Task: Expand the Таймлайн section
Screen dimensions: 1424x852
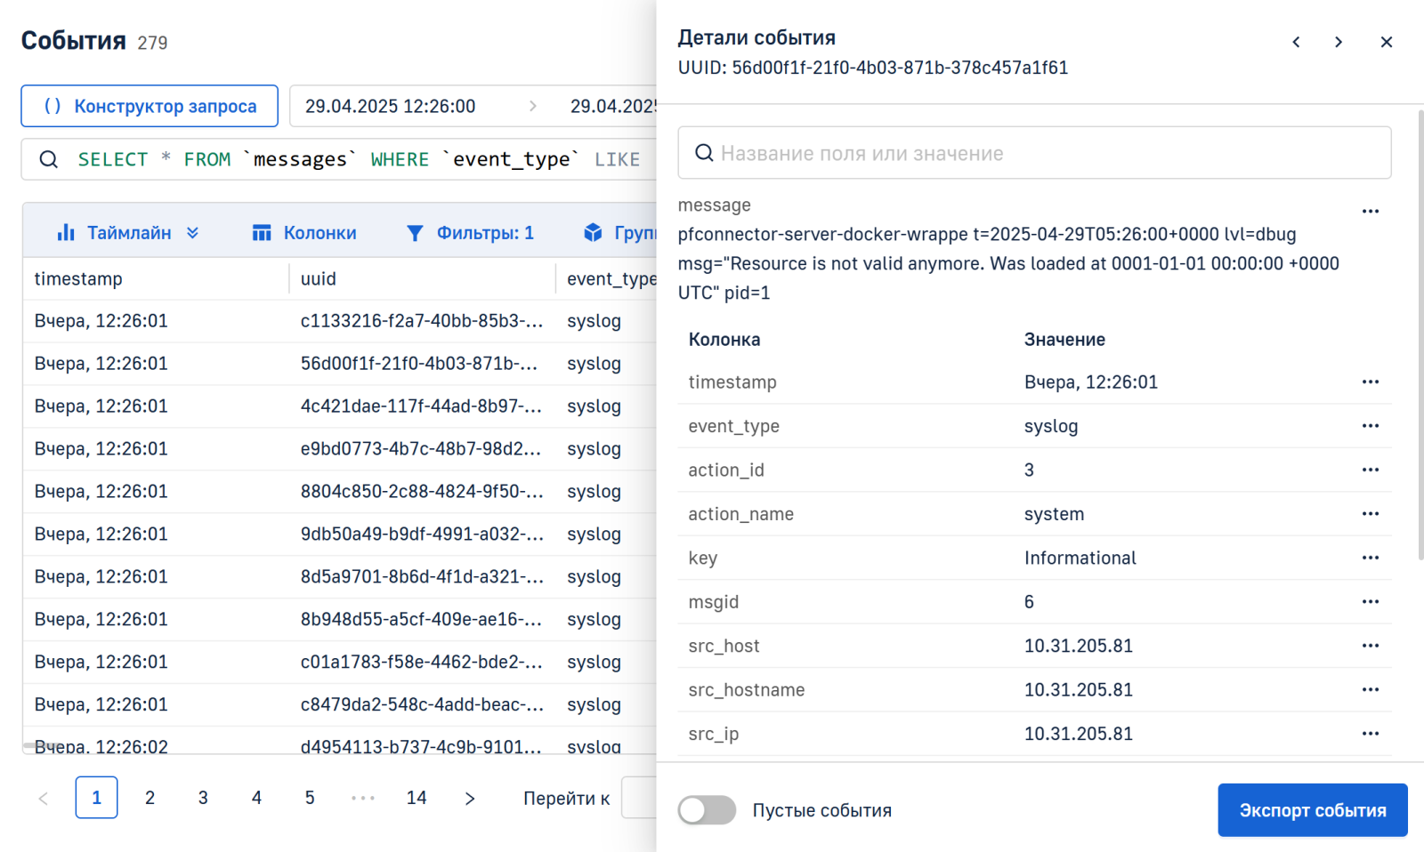Action: [128, 233]
